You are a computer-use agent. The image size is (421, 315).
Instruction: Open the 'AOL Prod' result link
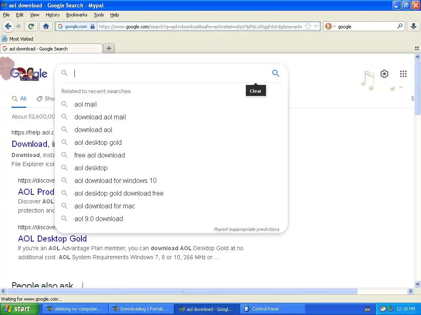(36, 192)
